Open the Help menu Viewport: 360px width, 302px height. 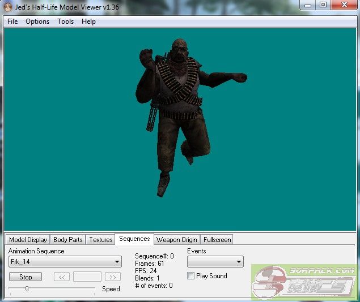[88, 21]
